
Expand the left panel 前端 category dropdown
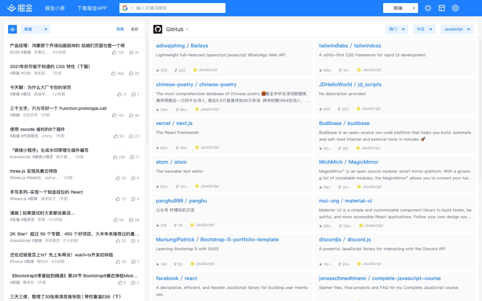(35, 29)
